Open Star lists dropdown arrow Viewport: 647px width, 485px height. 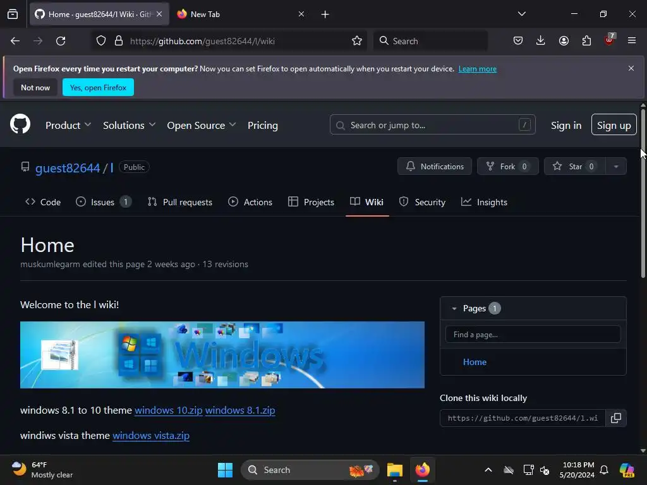[616, 167]
